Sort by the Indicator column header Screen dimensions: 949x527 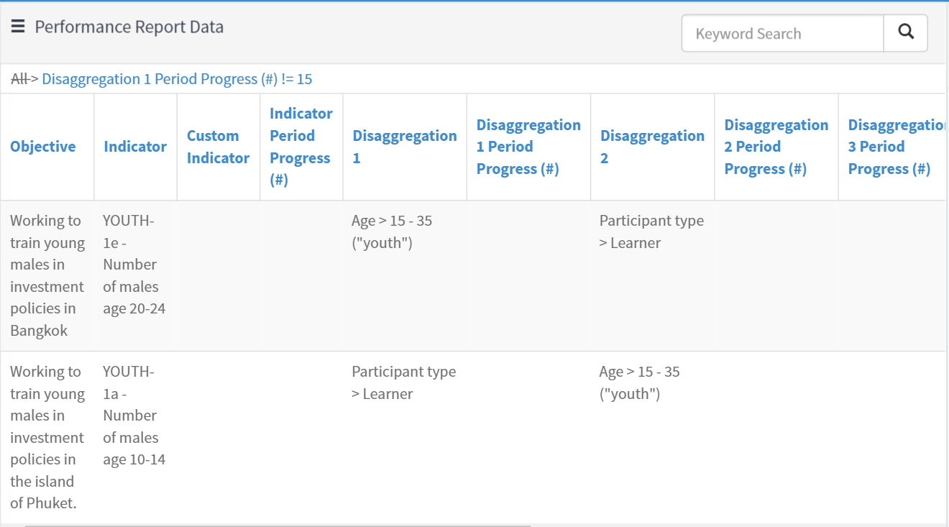coord(135,147)
